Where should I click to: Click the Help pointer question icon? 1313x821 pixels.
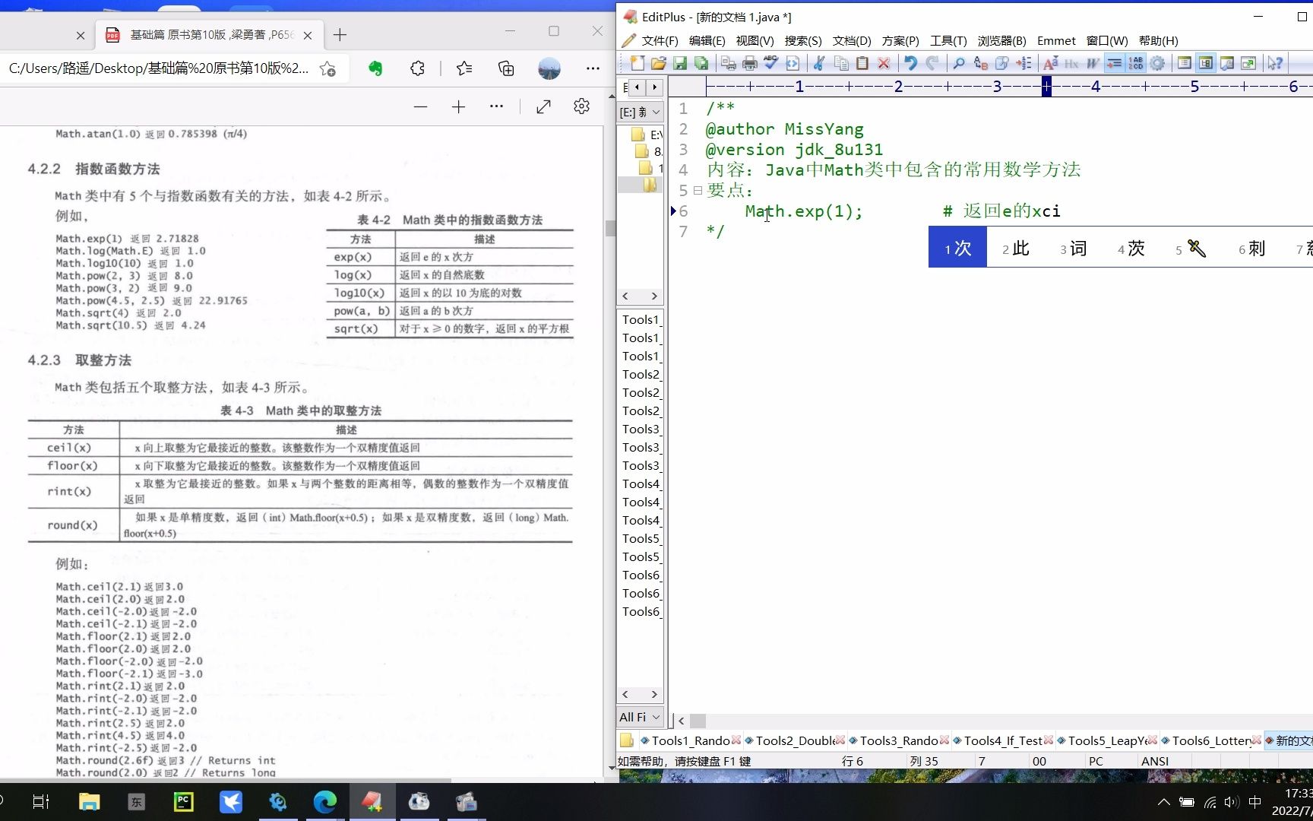tap(1275, 63)
